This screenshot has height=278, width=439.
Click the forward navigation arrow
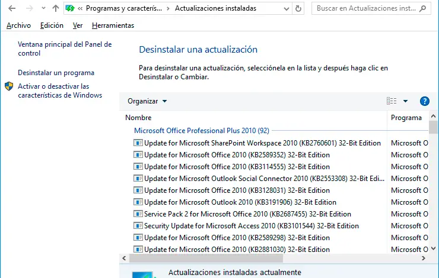point(30,8)
